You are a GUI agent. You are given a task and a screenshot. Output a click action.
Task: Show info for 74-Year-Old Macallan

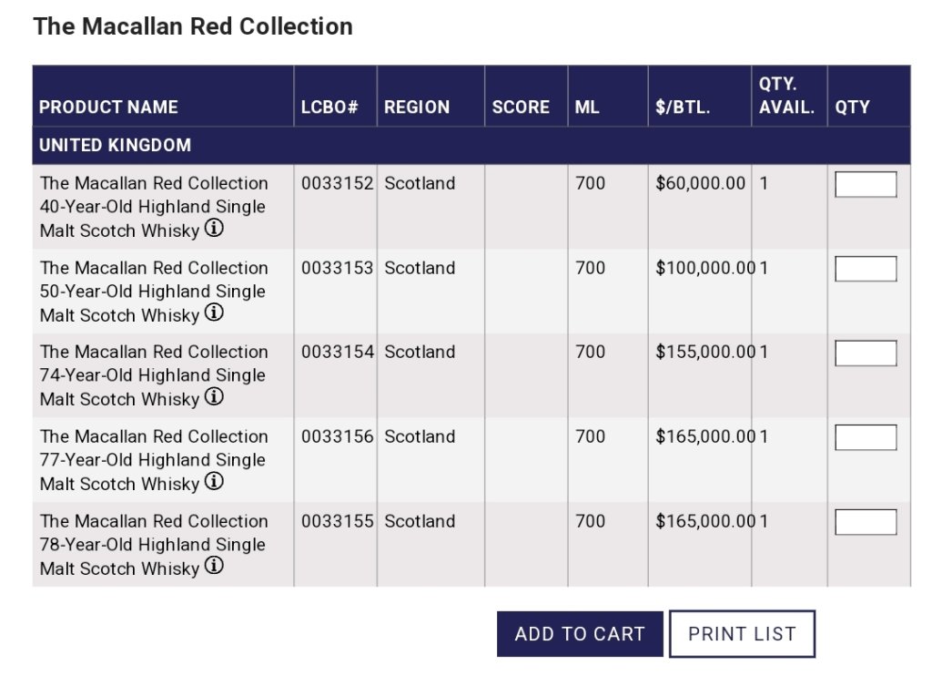point(214,397)
